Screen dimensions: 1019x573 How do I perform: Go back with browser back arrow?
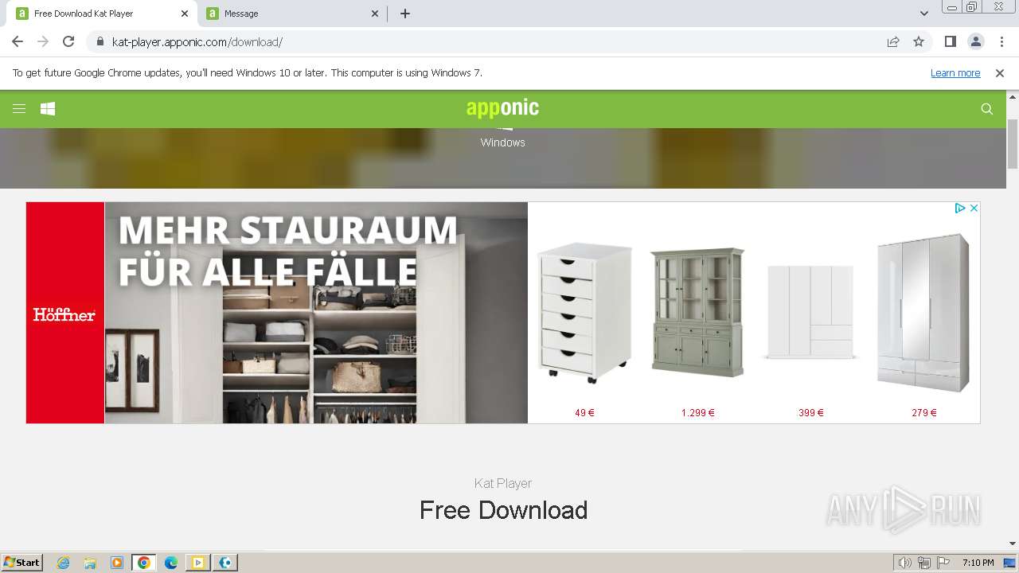pos(18,41)
